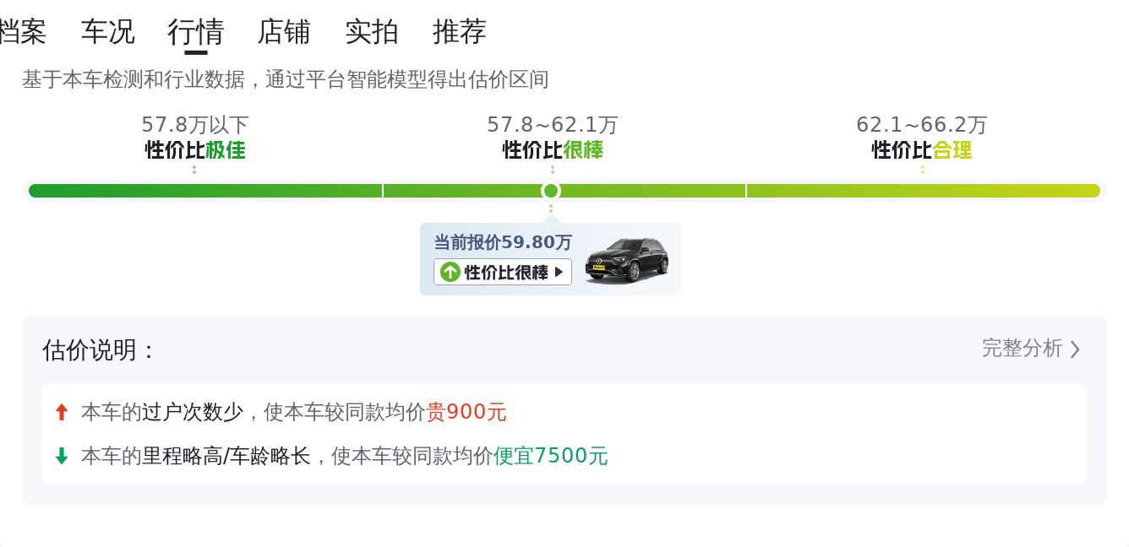The height and width of the screenshot is (547, 1129).
Task: Select the 行情 tab
Action: tap(196, 32)
